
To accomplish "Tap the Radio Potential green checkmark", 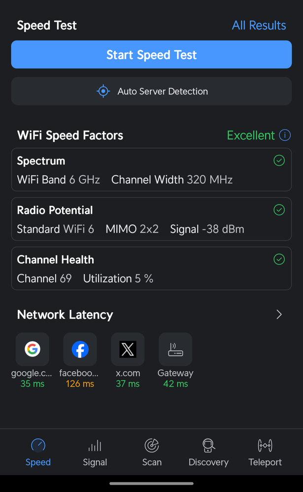I will click(279, 210).
